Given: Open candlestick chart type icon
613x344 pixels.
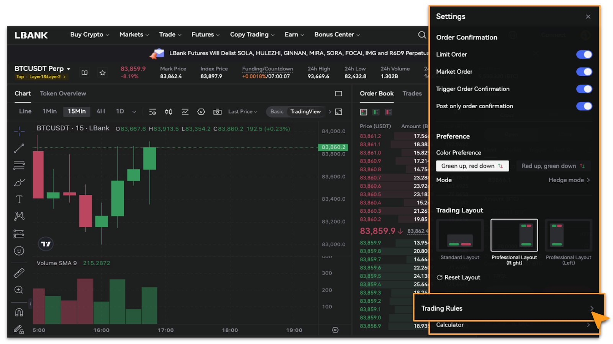Looking at the screenshot, I should 169,112.
